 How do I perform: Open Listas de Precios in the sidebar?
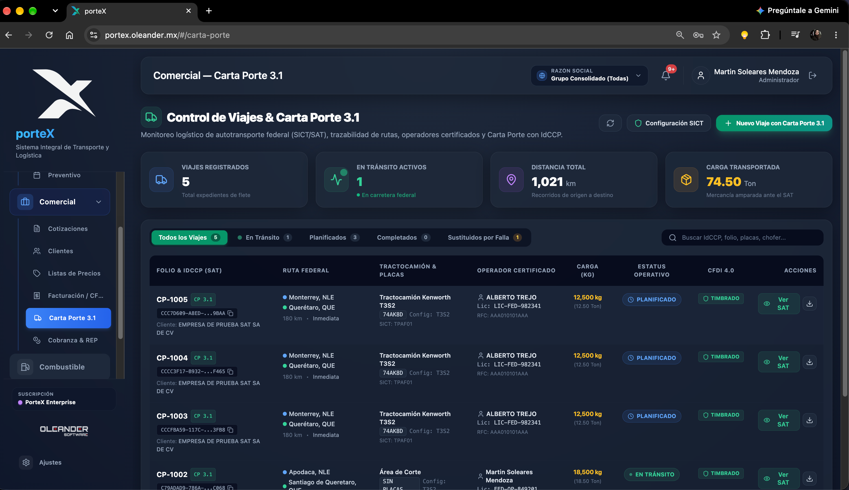[68, 273]
